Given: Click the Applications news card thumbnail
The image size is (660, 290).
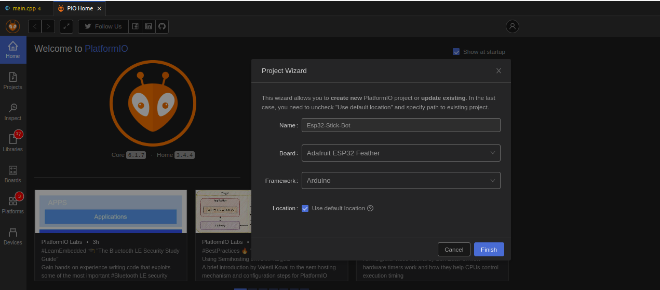Looking at the screenshot, I should click(111, 211).
